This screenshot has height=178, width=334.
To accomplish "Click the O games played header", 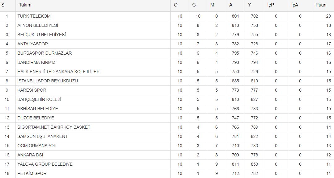I will pos(176,5).
